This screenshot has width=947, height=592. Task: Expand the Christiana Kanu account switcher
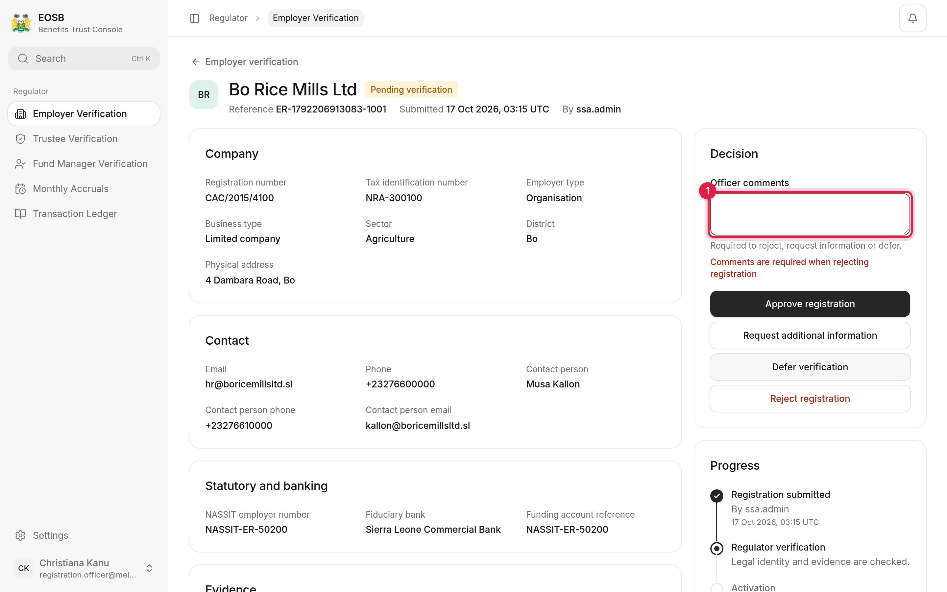[x=149, y=568]
